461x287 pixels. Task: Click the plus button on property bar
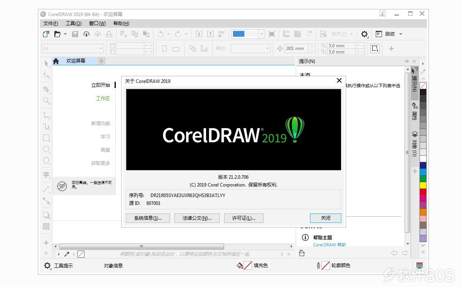(391, 48)
